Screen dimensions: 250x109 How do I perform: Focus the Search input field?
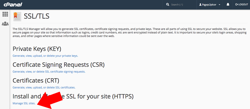(x=182, y=5)
